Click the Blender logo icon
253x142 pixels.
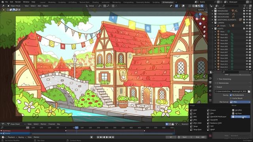pyautogui.click(x=2, y=2)
